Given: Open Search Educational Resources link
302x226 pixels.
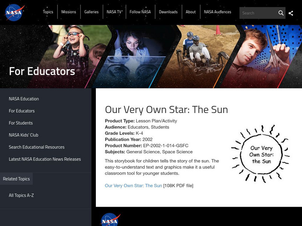Looking at the screenshot, I should pos(37,147).
